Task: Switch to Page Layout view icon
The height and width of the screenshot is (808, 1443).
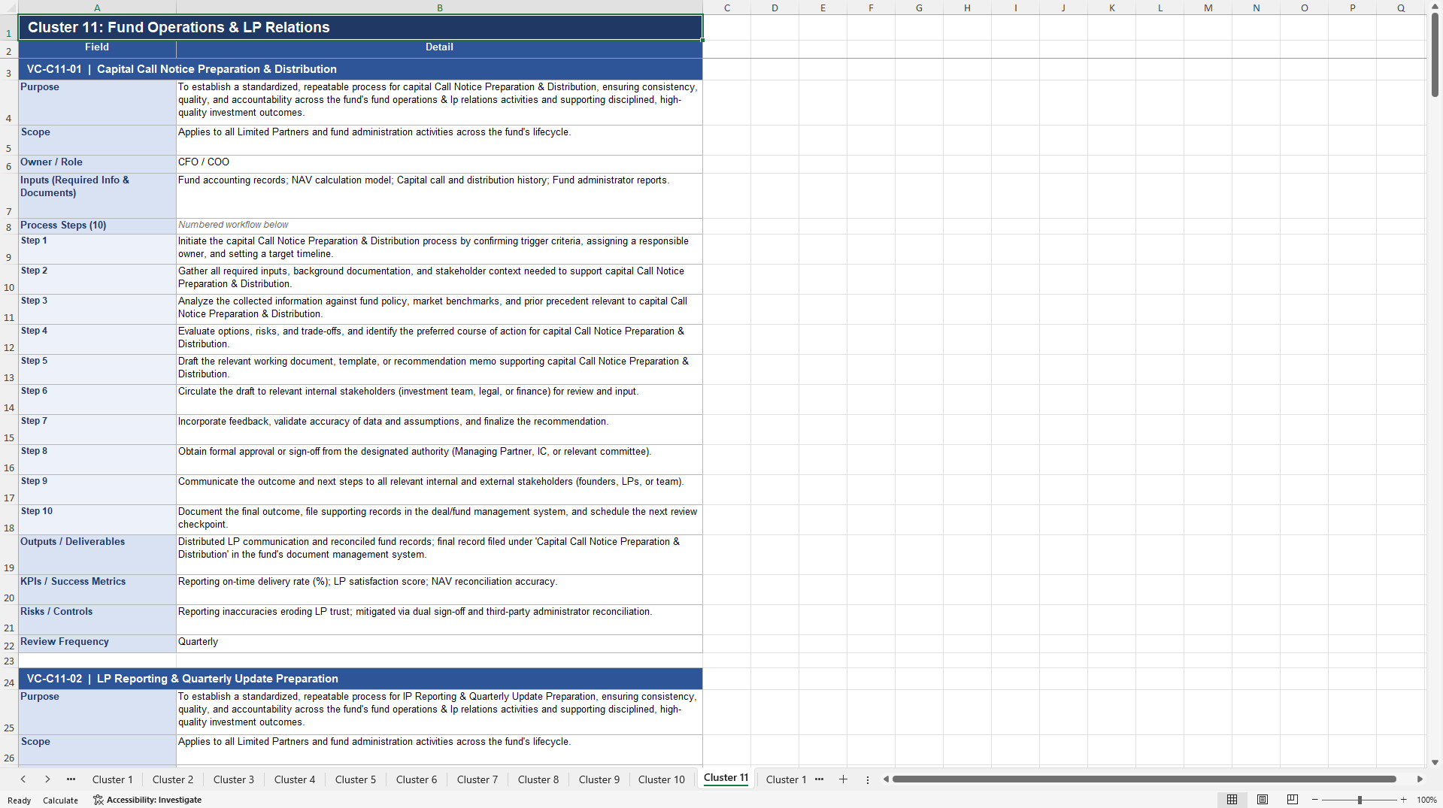Action: 1263,800
